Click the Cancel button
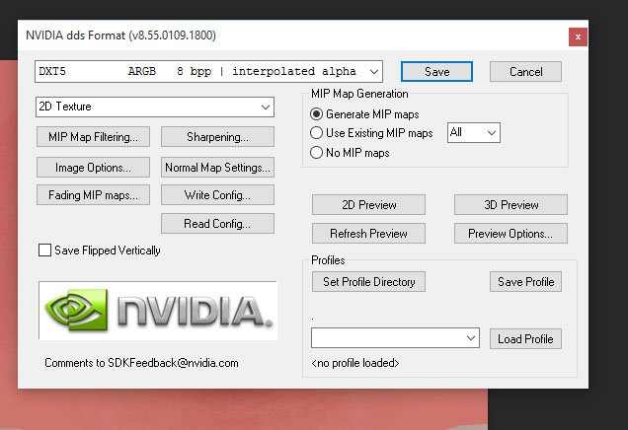The height and width of the screenshot is (430, 628). pos(525,72)
